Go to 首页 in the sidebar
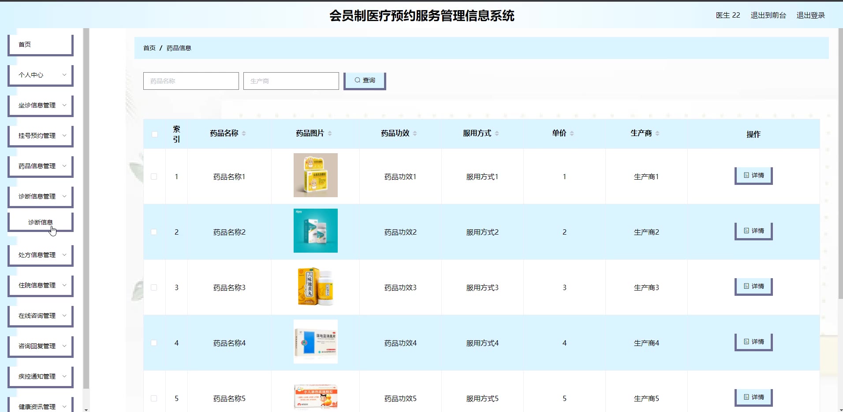Screen dimensions: 843x412 [x=41, y=44]
